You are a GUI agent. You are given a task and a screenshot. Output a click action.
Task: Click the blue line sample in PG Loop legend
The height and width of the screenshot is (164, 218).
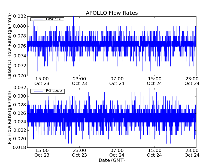(x=38, y=91)
